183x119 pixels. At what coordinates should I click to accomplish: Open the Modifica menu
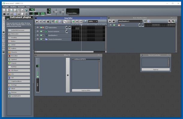tap(13, 7)
